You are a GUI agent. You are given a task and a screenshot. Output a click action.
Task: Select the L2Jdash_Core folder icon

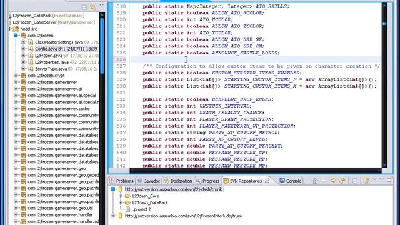[x=127, y=196]
